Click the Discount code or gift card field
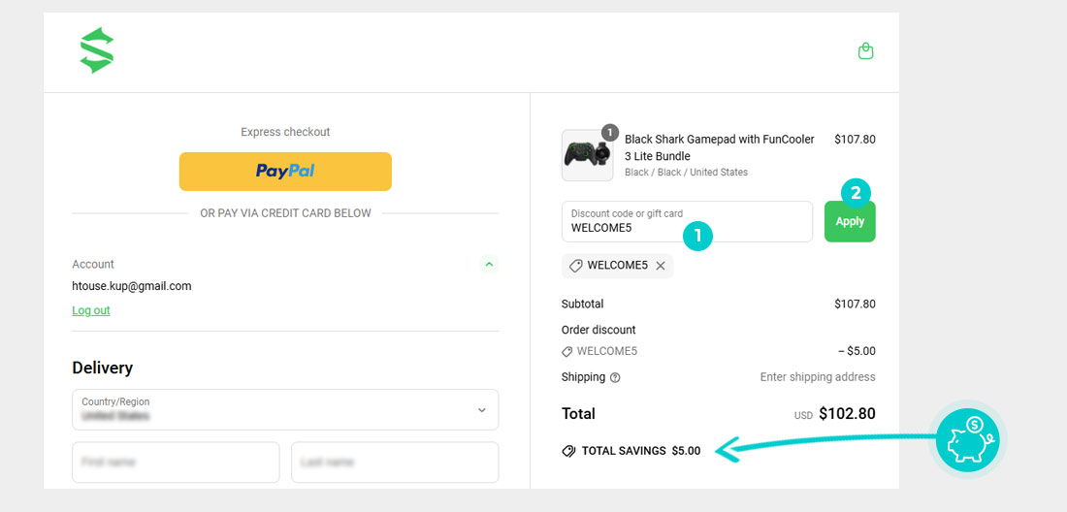The width and height of the screenshot is (1067, 512). click(687, 221)
